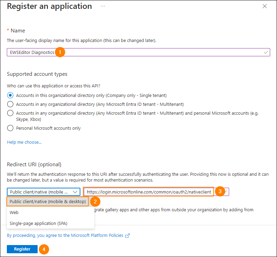Click the ellipsis more options icon
277x257 pixels.
[103, 6]
